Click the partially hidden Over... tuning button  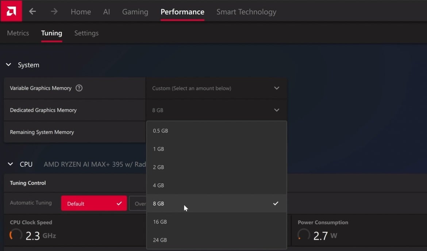tap(138, 203)
